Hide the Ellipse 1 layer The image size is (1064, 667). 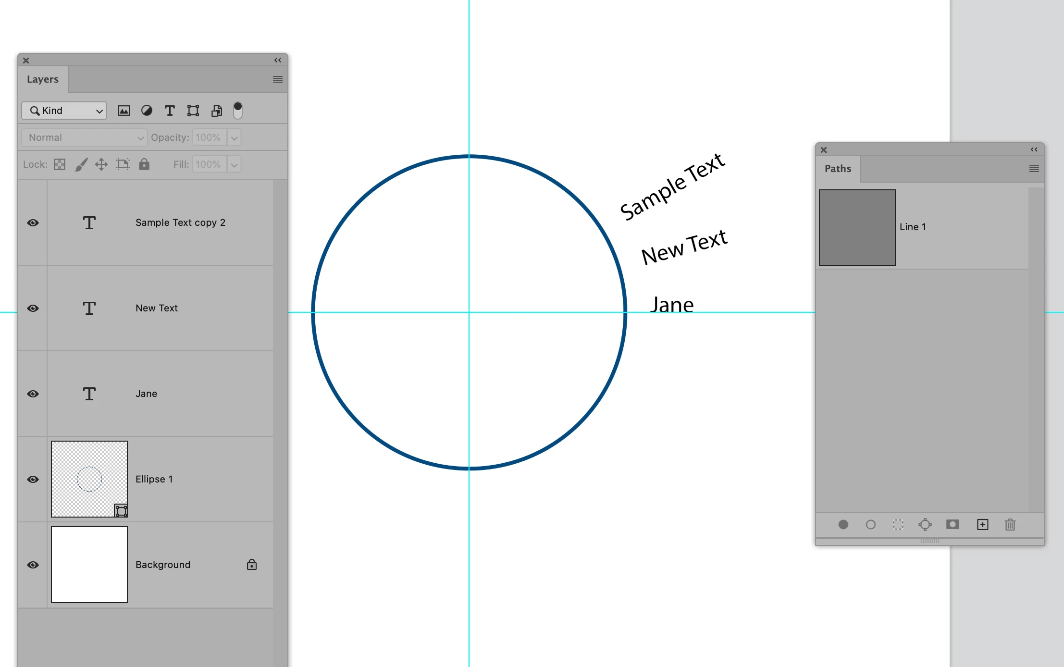[33, 479]
